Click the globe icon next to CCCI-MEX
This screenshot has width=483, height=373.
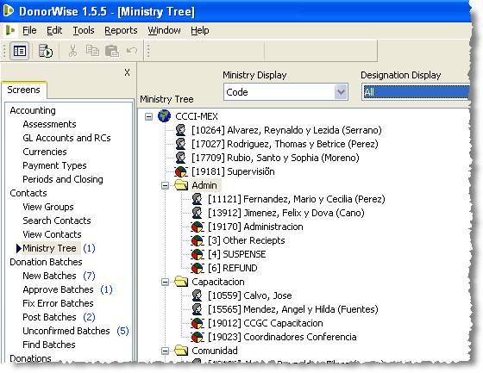coord(164,116)
